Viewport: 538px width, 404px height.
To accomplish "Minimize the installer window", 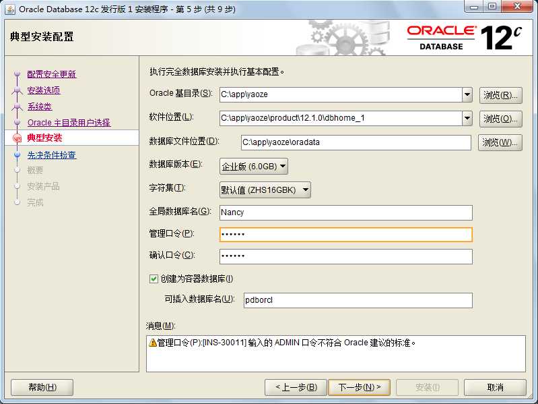I will point(474,6).
